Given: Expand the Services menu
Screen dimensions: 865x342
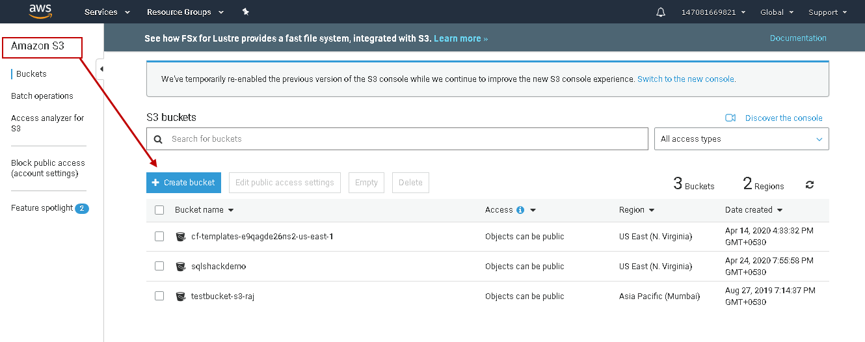Looking at the screenshot, I should tap(107, 12).
